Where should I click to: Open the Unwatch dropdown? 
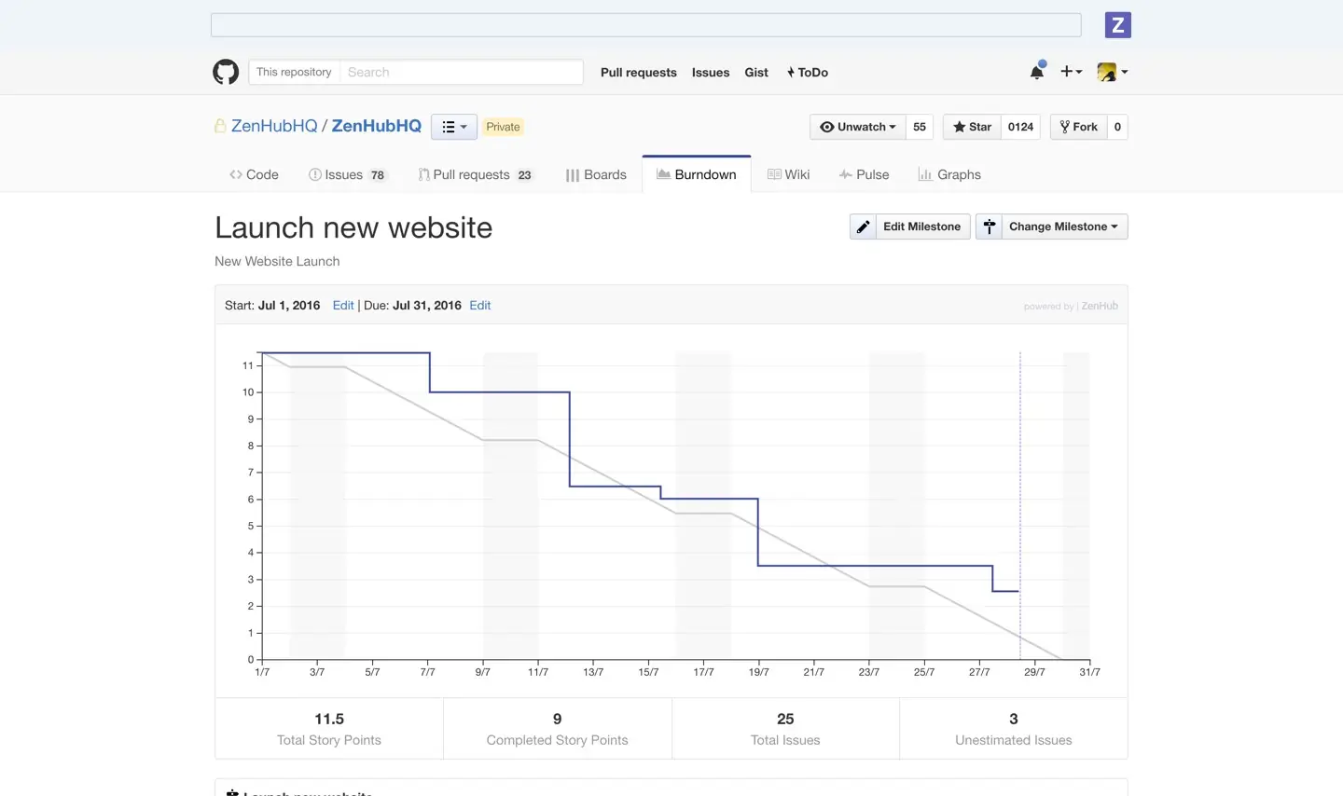(x=858, y=127)
